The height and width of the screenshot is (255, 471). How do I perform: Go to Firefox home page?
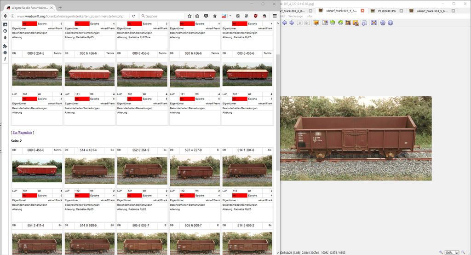(x=214, y=16)
